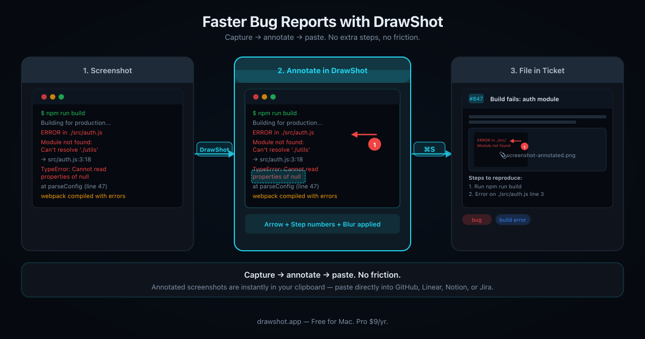Click "ERROR in ./src/auth.js" in the Screenshot panel
This screenshot has height=339, width=645.
(x=71, y=132)
